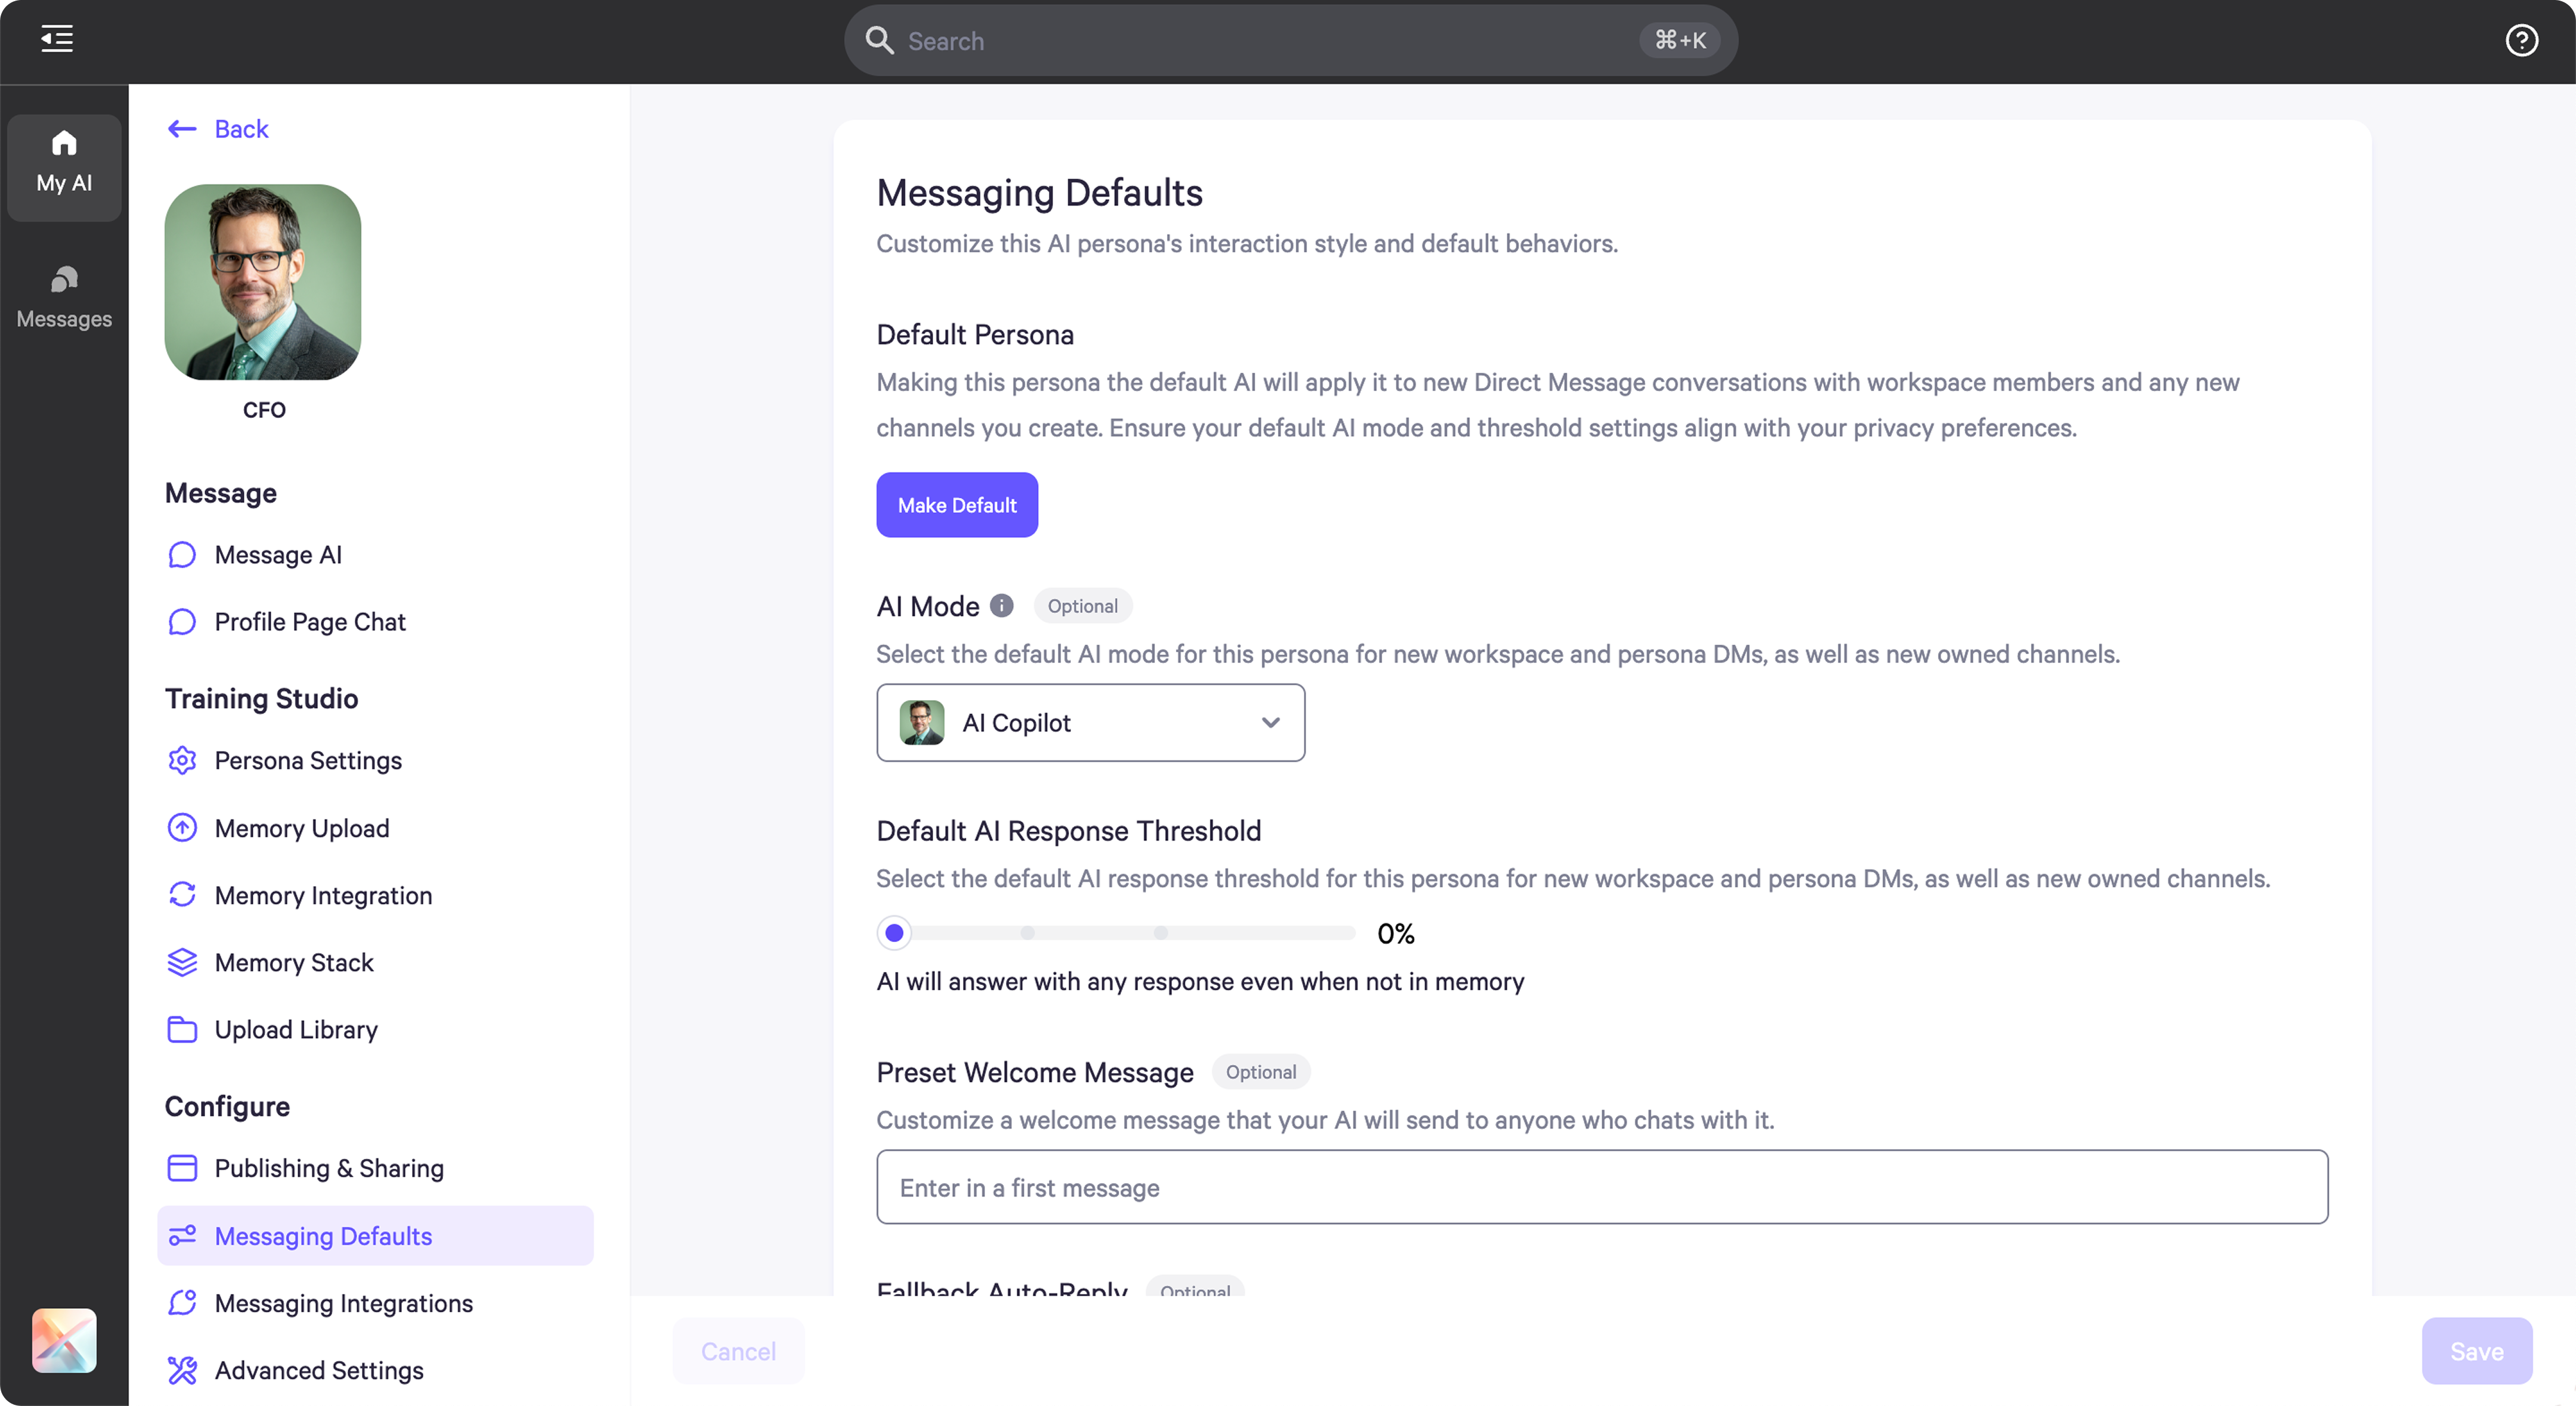Image resolution: width=2576 pixels, height=1406 pixels.
Task: Open Messaging Integrations settings
Action: [344, 1303]
